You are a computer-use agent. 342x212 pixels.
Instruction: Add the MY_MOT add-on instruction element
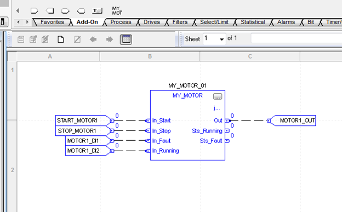(x=117, y=11)
